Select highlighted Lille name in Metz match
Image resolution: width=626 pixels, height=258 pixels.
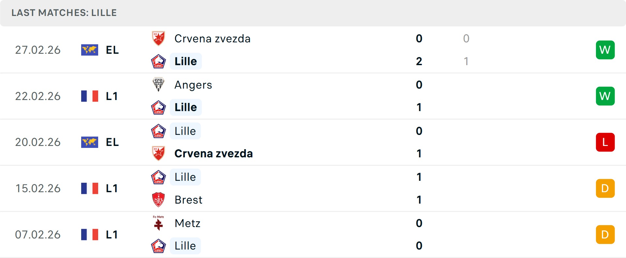pyautogui.click(x=185, y=246)
